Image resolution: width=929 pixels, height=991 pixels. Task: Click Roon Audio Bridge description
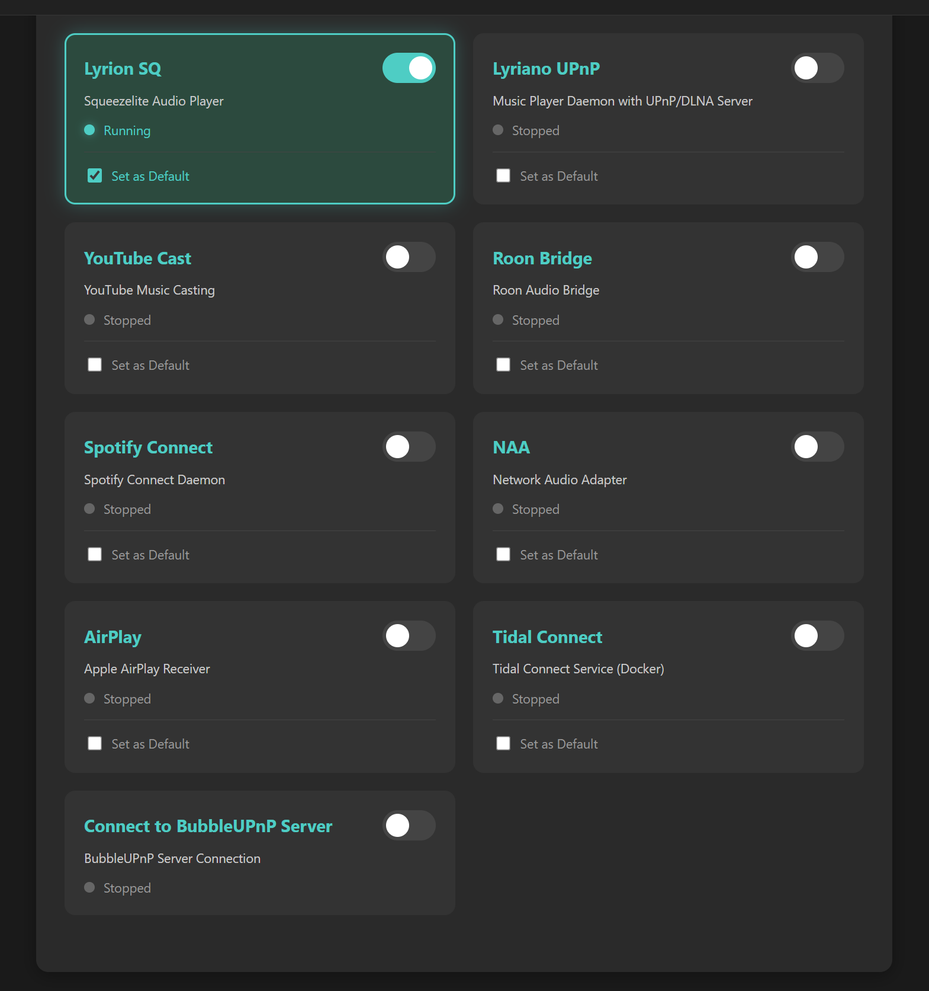546,290
